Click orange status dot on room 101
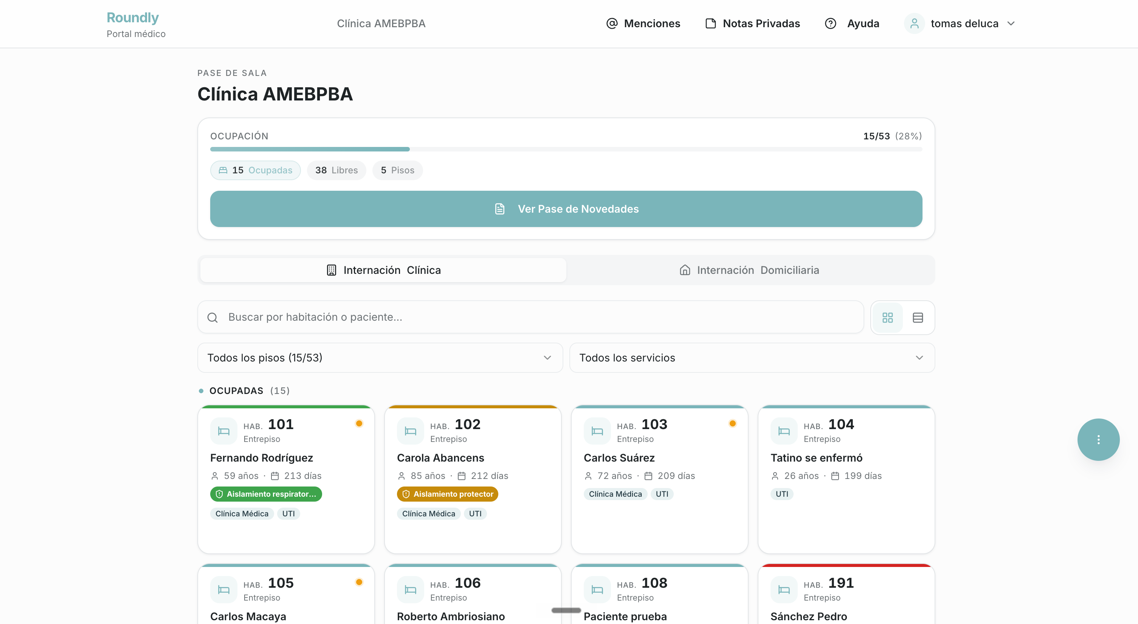1138x624 pixels. click(x=359, y=424)
